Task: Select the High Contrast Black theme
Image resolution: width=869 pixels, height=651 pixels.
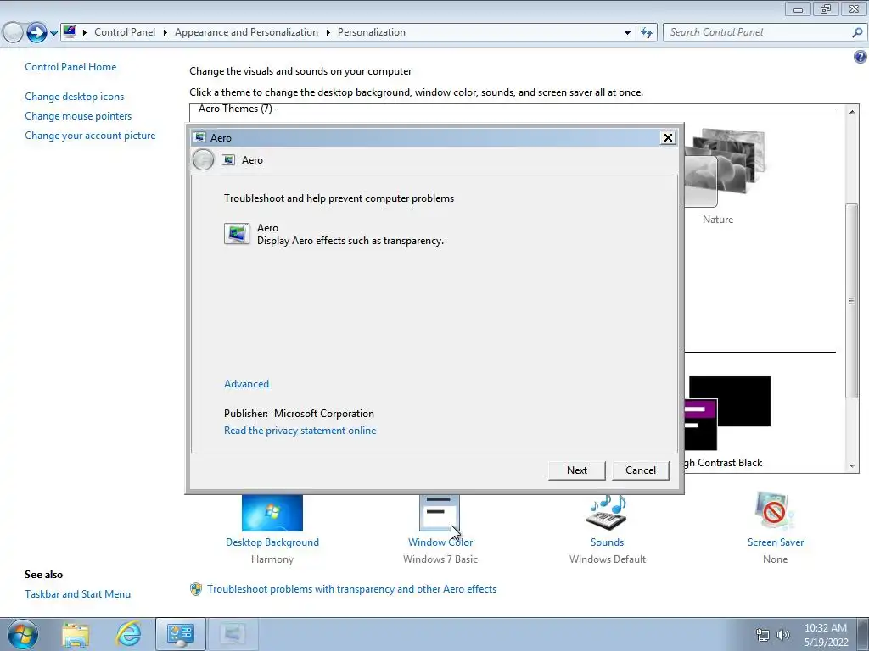Action: pyautogui.click(x=727, y=413)
